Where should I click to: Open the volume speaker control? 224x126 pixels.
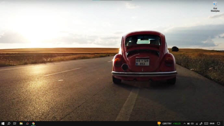coord(193,124)
